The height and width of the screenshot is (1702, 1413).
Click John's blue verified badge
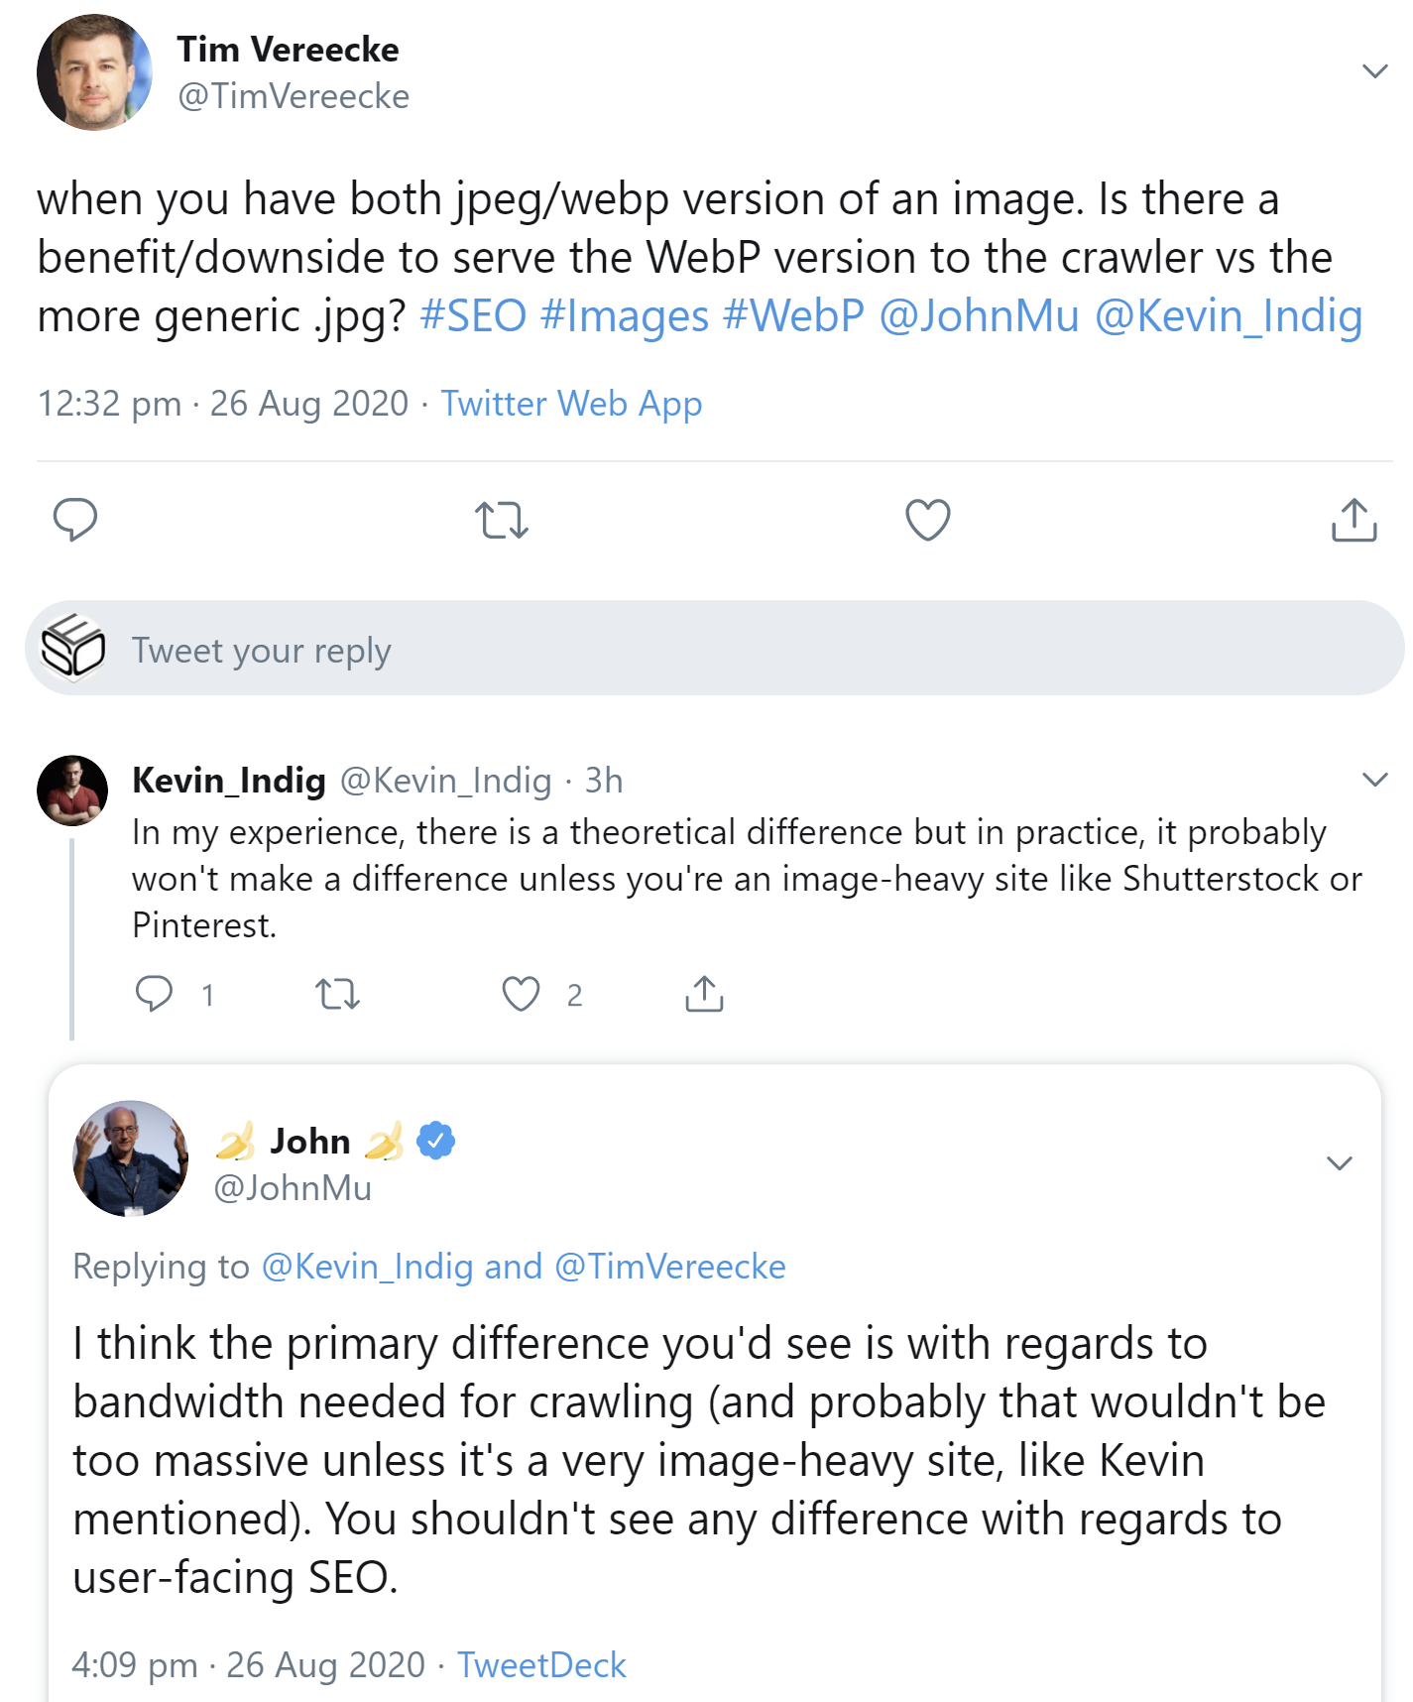pos(434,1141)
